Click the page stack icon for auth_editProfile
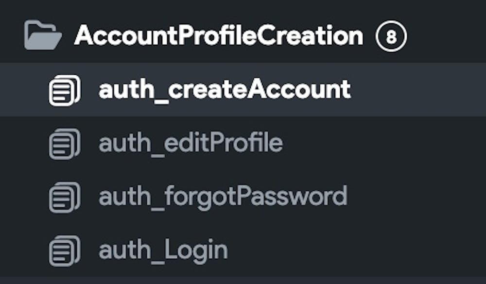486x284 pixels. click(65, 144)
